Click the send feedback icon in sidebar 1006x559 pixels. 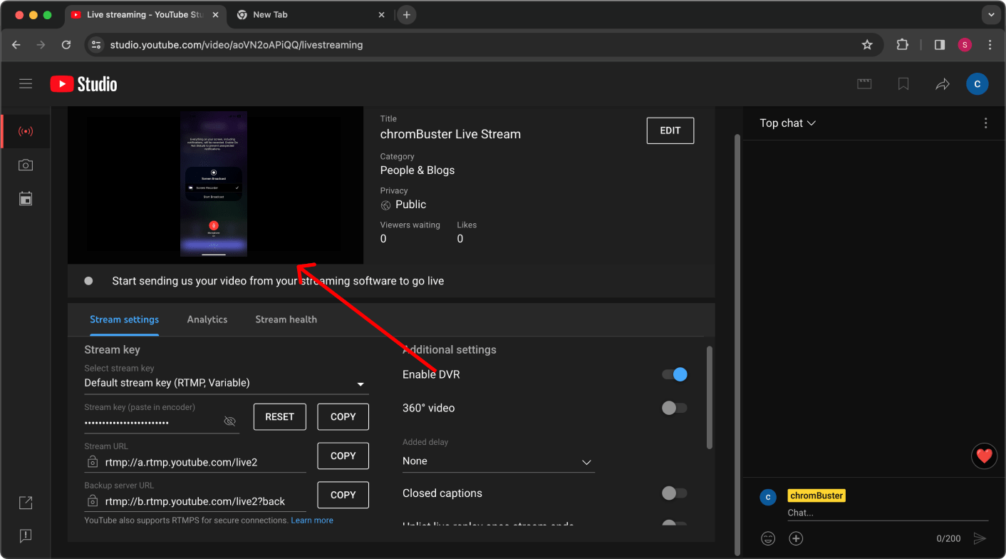[x=26, y=535]
